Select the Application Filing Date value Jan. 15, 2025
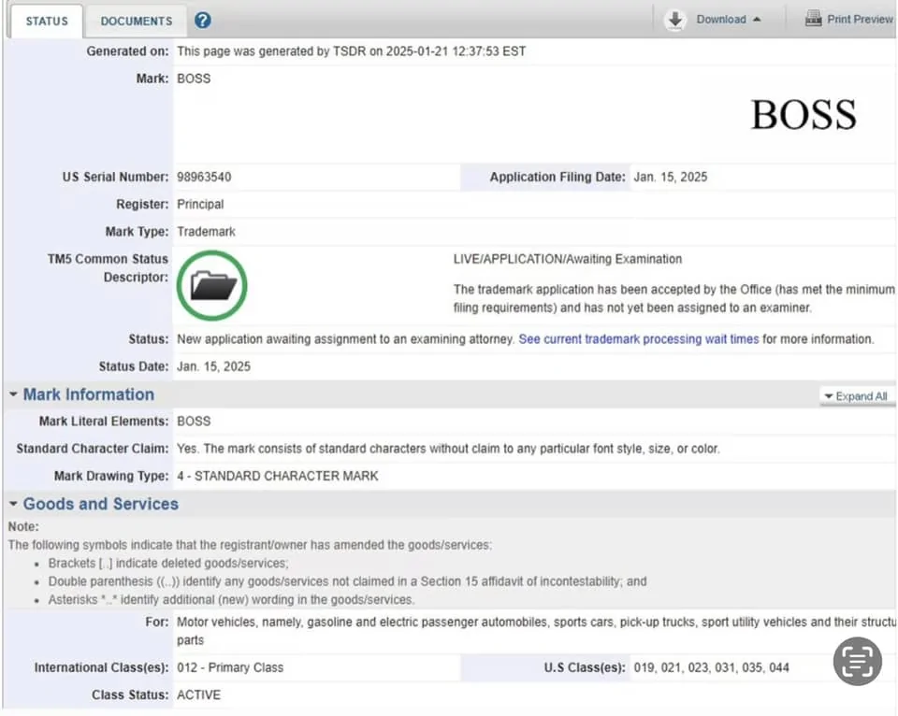Screen dimensions: 898x716 pos(670,177)
